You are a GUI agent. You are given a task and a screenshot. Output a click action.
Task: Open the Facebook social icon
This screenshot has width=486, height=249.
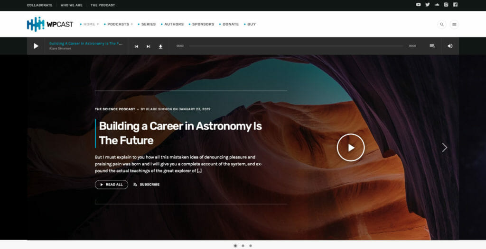pos(455,5)
